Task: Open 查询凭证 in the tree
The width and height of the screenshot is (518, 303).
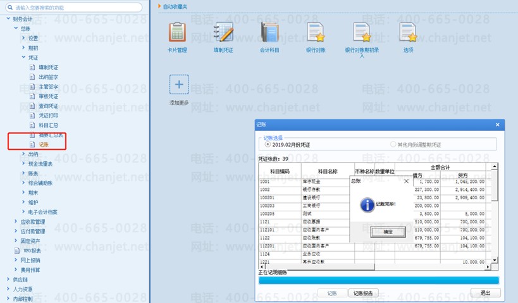Action: [48, 106]
